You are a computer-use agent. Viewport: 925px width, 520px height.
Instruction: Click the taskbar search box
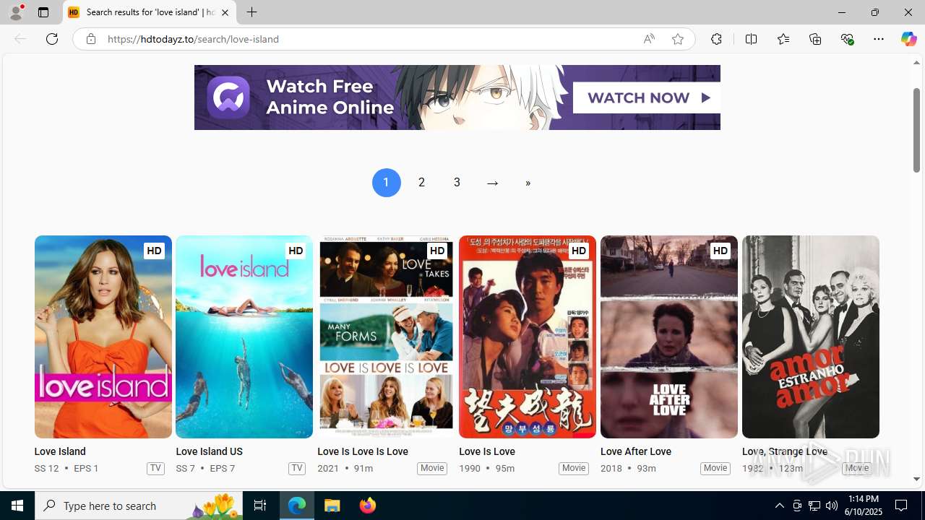tap(139, 506)
